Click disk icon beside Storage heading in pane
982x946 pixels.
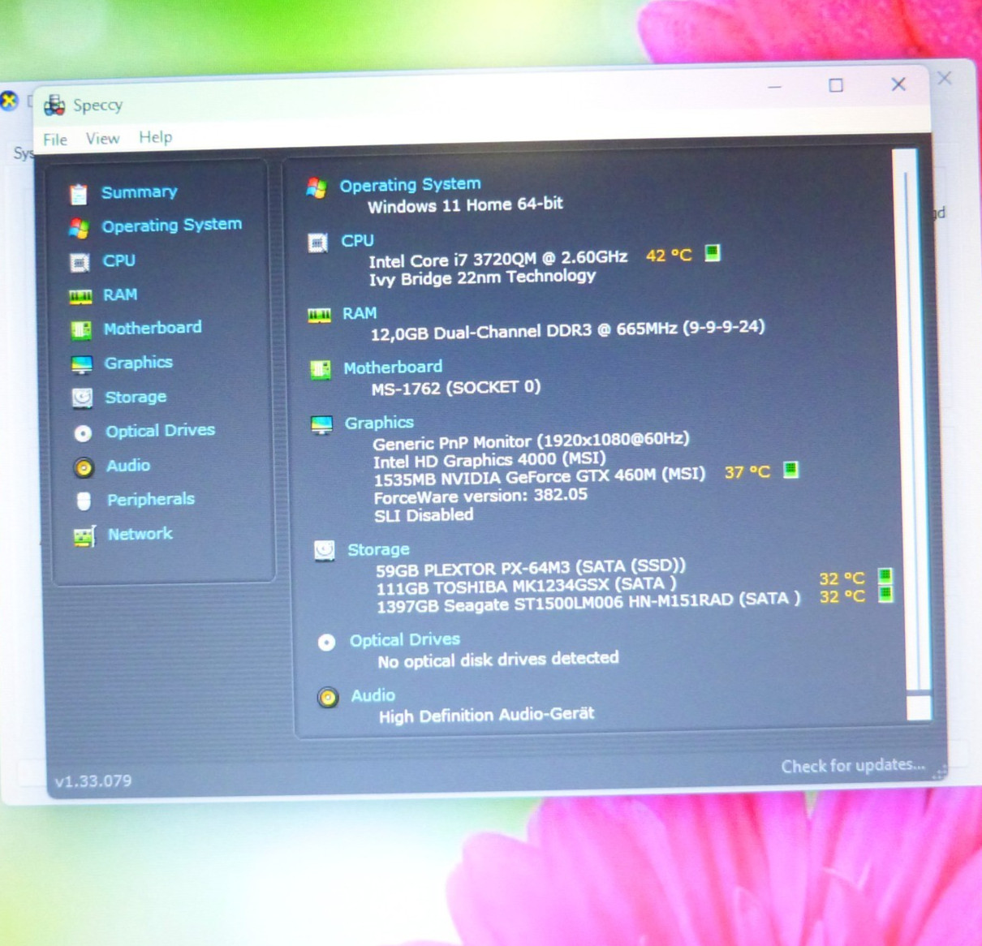pos(324,552)
